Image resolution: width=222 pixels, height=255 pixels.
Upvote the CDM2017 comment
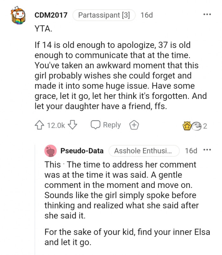(x=40, y=125)
